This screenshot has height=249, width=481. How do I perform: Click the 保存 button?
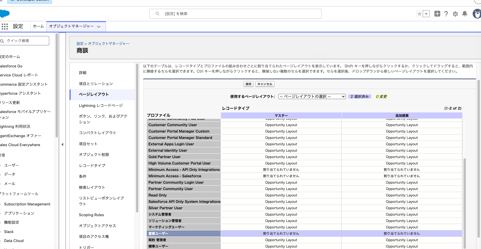click(x=248, y=84)
